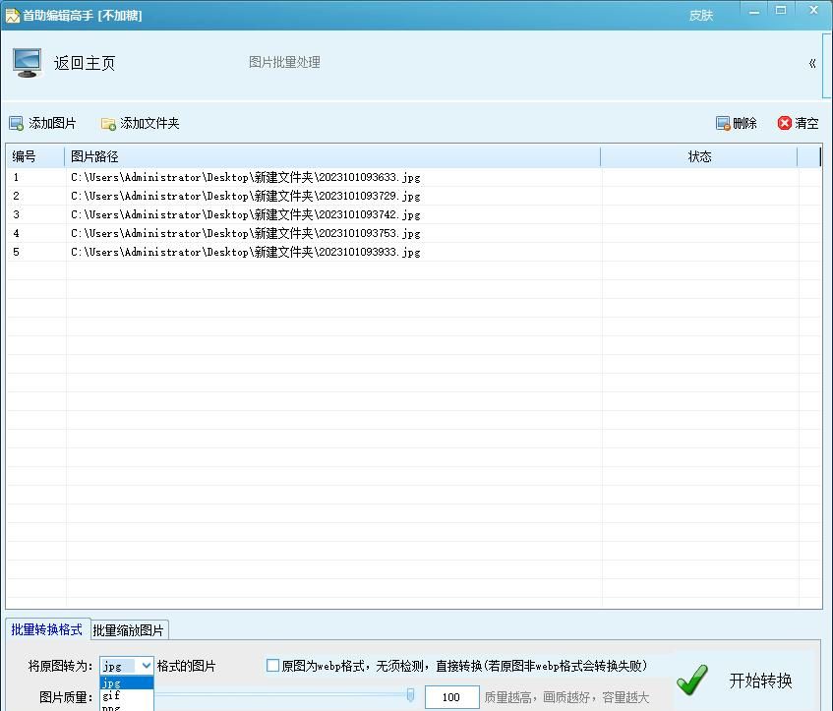Minimize the 首助编辑高手 window
This screenshot has height=711, width=833.
click(x=754, y=11)
